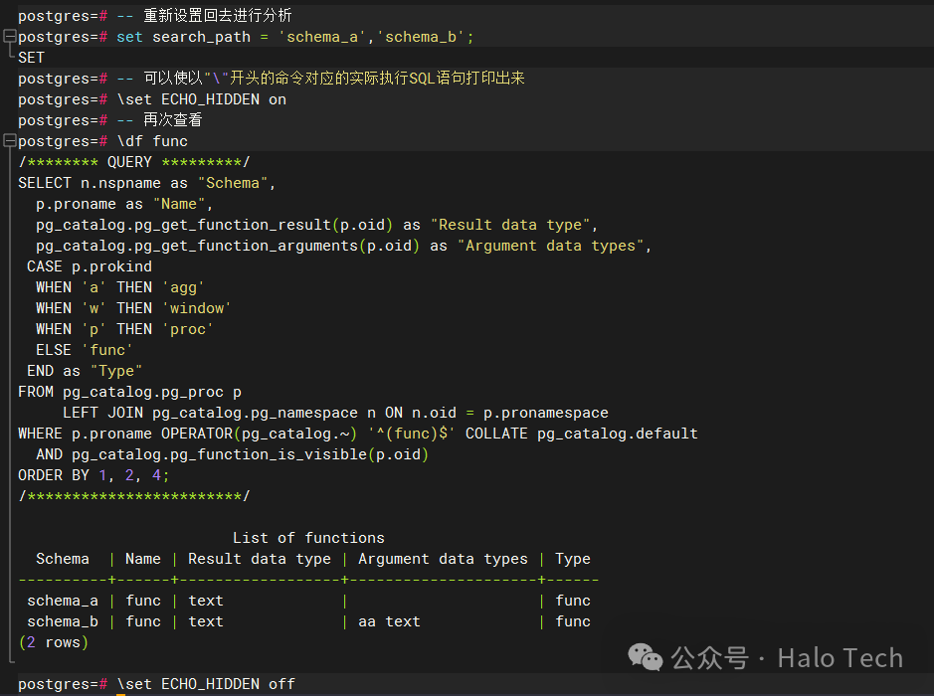Click the \set ECHO_HIDDEN off command line
934x696 pixels.
click(x=205, y=684)
